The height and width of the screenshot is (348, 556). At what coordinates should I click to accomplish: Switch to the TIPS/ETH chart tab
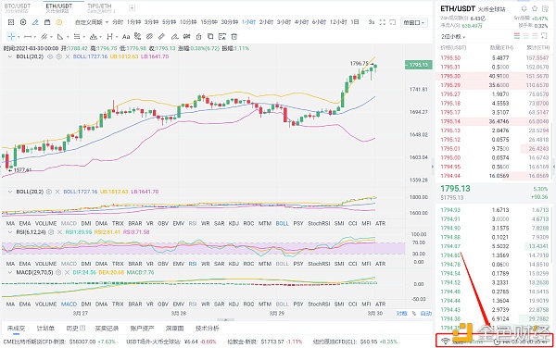tap(101, 7)
